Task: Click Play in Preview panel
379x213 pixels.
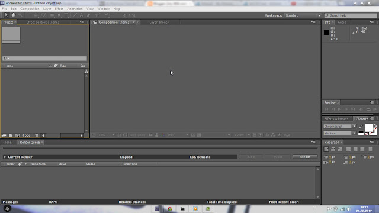Action: [339, 109]
